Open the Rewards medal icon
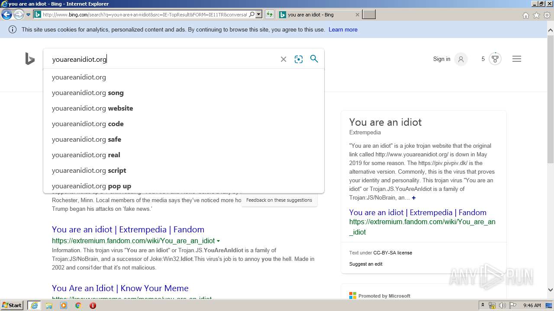554x311 pixels. (495, 59)
